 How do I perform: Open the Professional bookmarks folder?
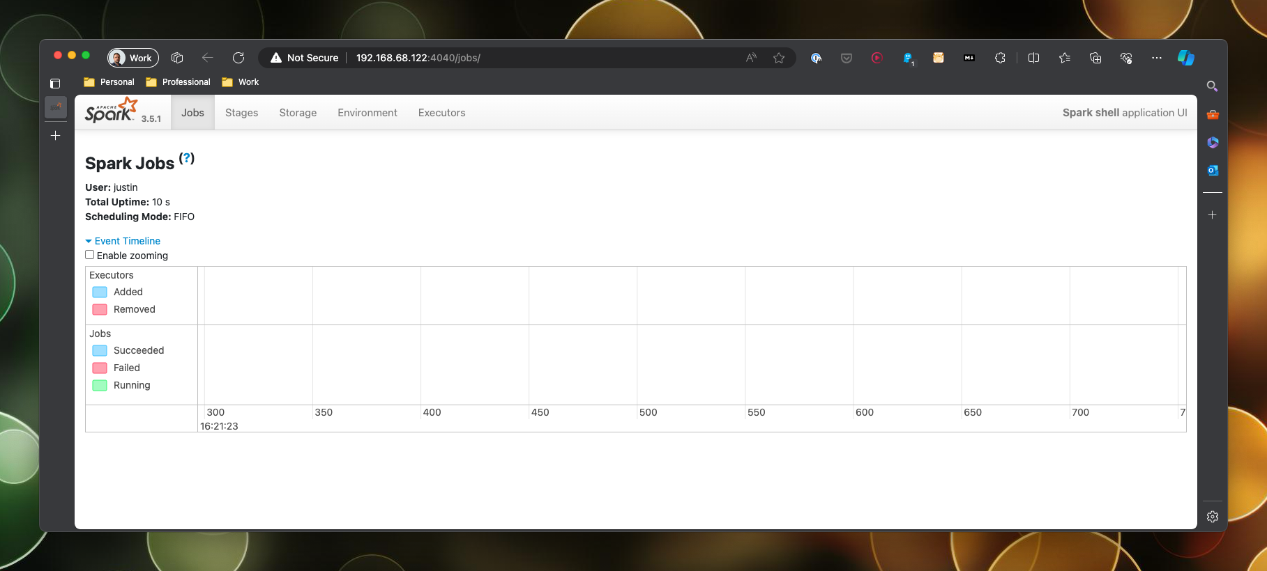178,82
